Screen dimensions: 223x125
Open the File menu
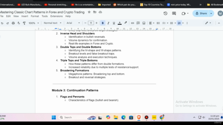click(1, 16)
